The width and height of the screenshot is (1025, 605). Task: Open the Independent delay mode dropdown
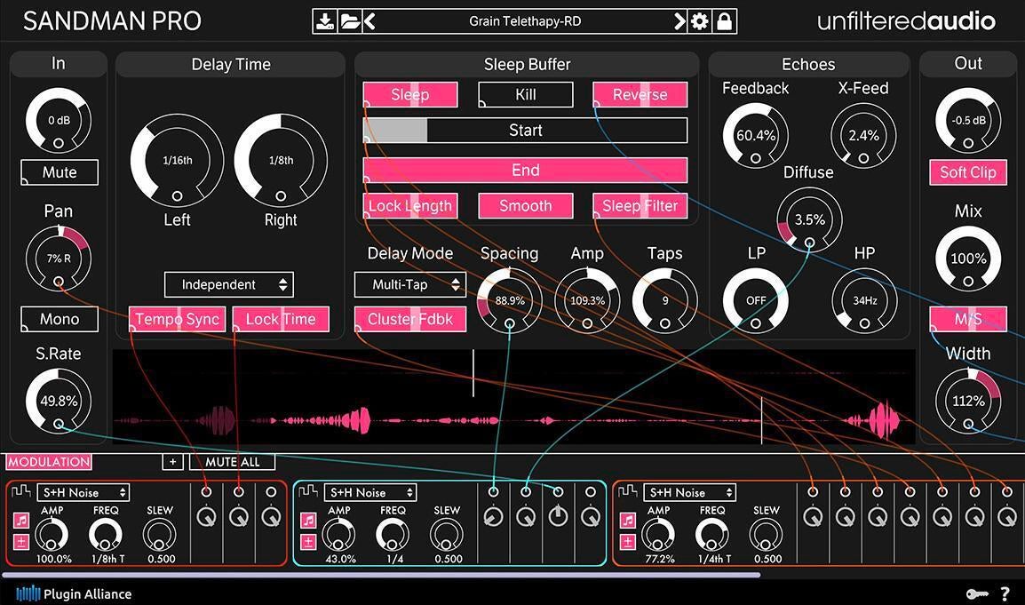pos(228,284)
